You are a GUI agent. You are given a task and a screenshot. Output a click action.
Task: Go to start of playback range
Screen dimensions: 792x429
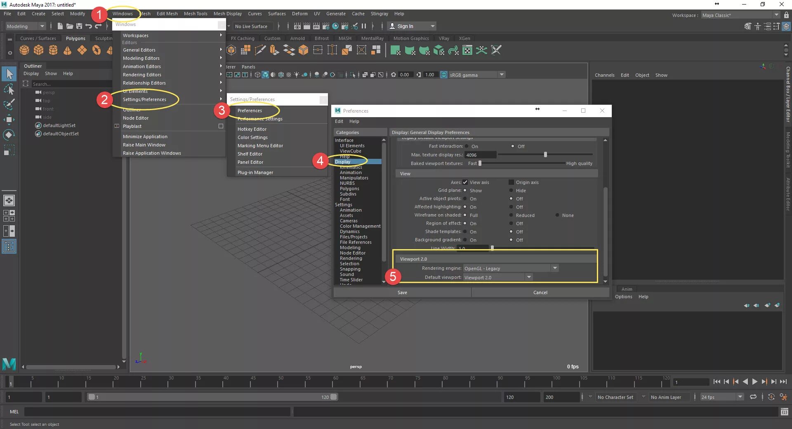[x=717, y=382]
